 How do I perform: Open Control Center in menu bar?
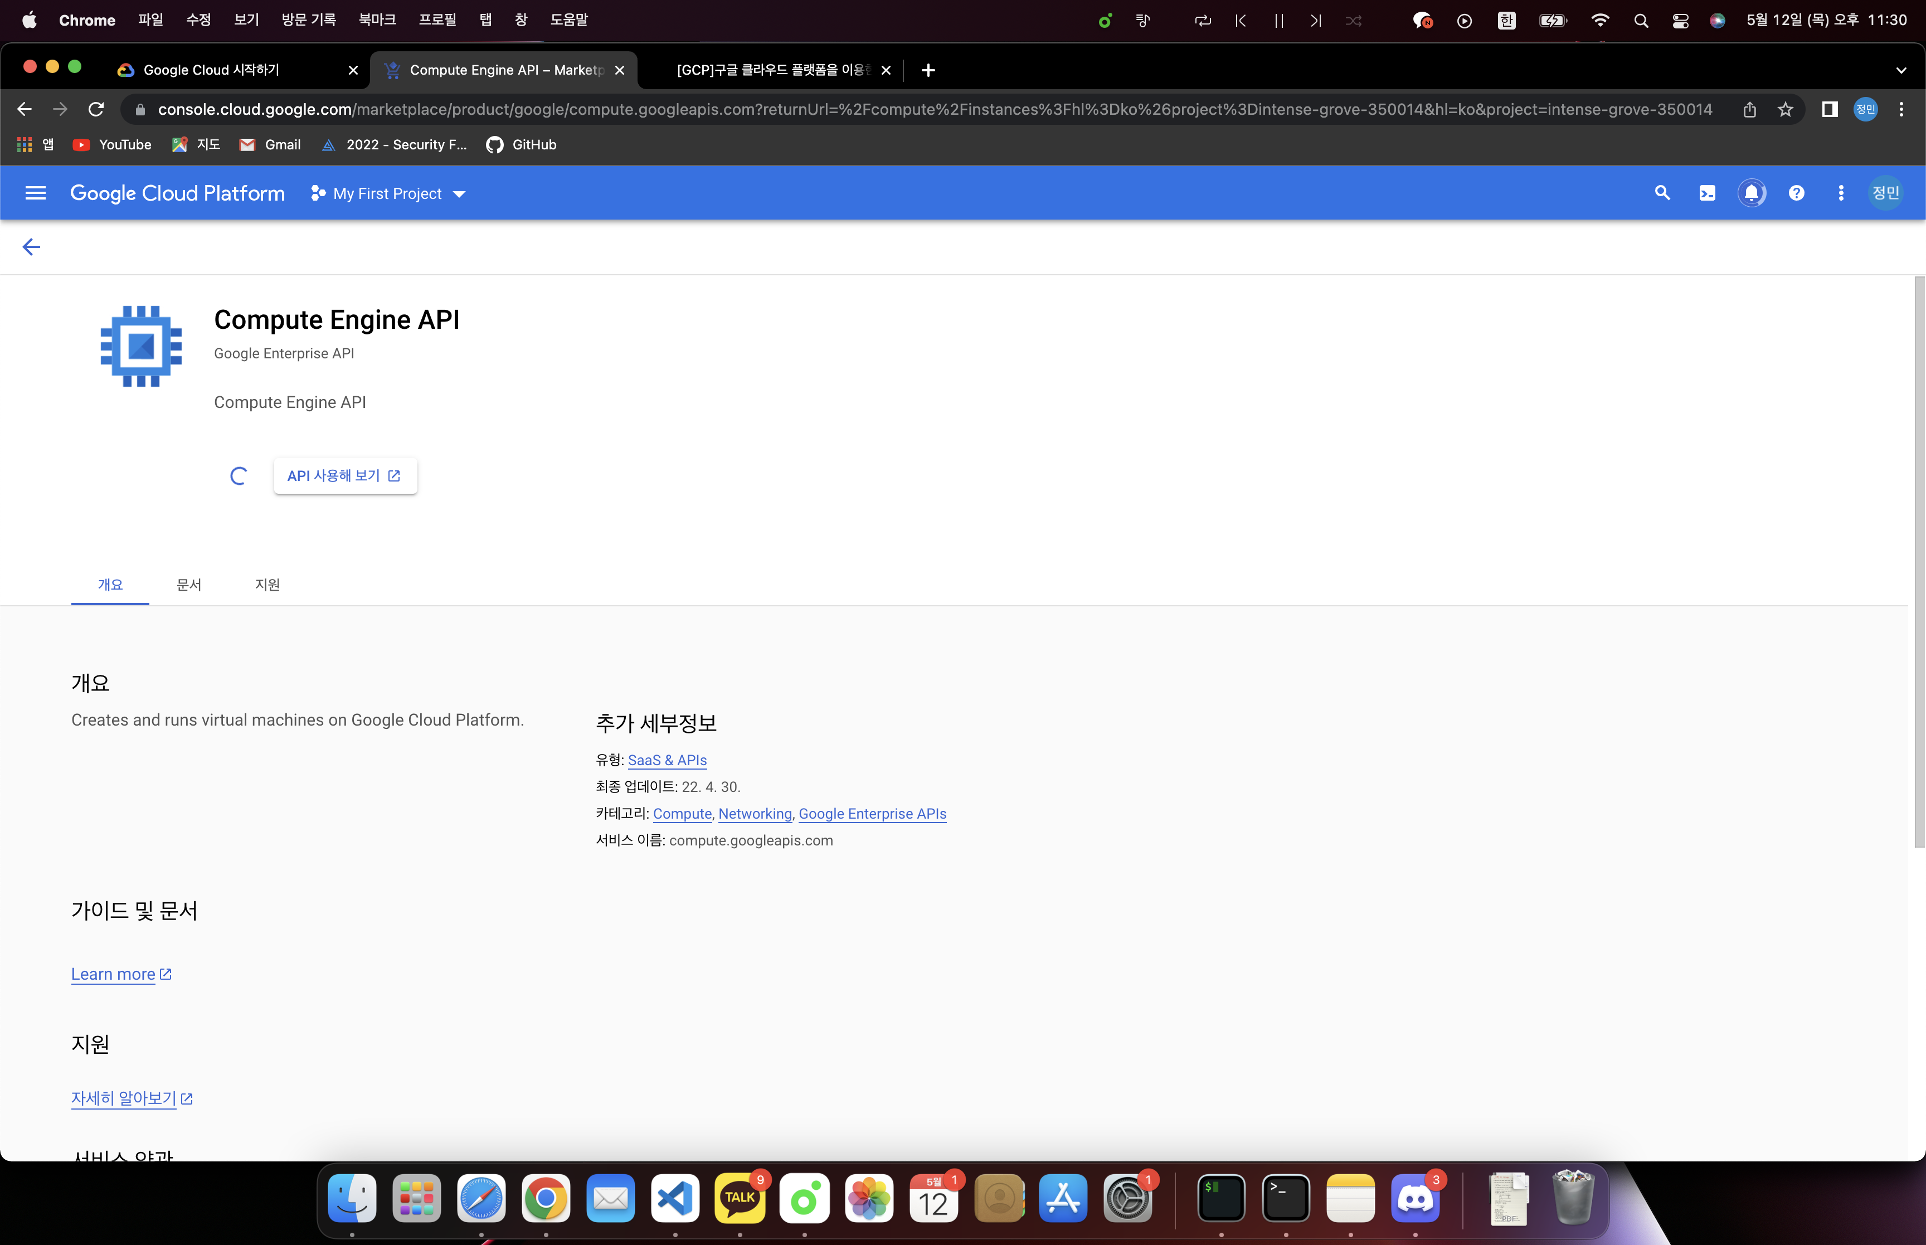[1680, 20]
